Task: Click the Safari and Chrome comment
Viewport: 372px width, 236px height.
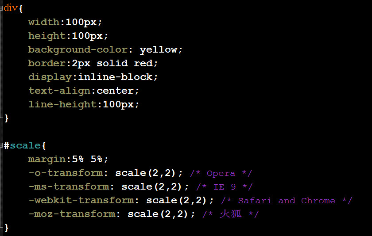Action: [286, 200]
